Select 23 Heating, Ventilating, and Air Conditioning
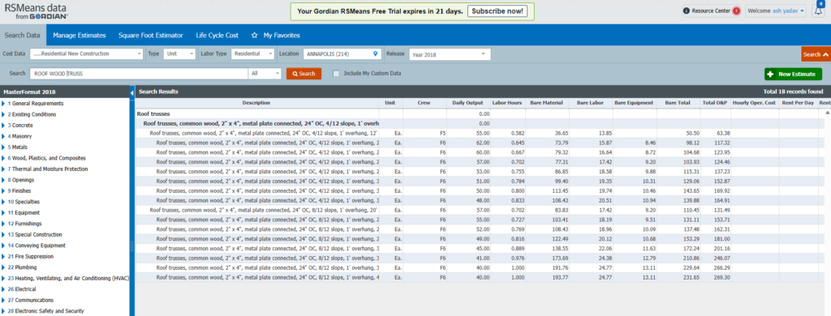The height and width of the screenshot is (316, 831). [x=68, y=278]
